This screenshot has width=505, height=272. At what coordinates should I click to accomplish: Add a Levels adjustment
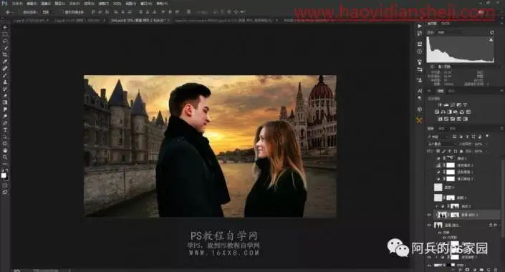click(x=446, y=105)
